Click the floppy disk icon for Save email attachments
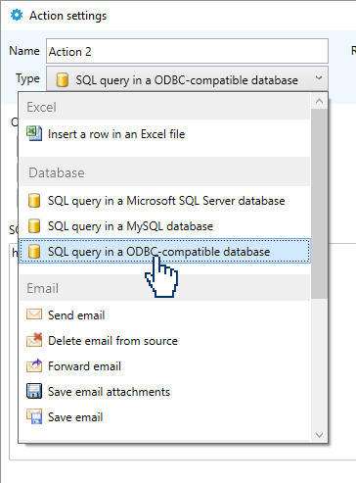Image resolution: width=356 pixels, height=483 pixels. tap(34, 391)
